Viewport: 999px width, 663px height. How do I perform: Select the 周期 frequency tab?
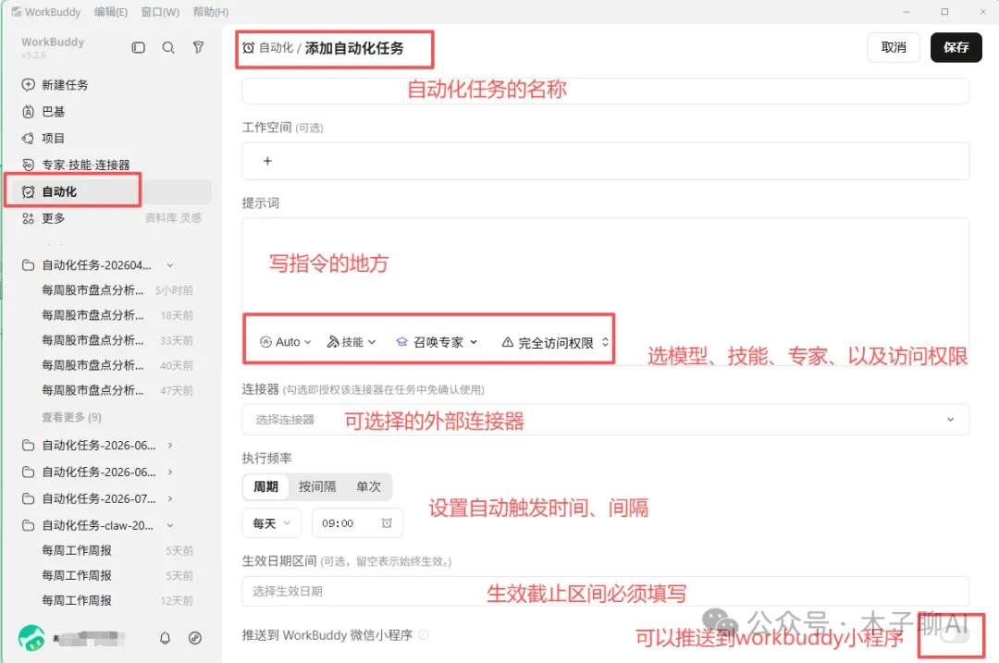pos(265,486)
